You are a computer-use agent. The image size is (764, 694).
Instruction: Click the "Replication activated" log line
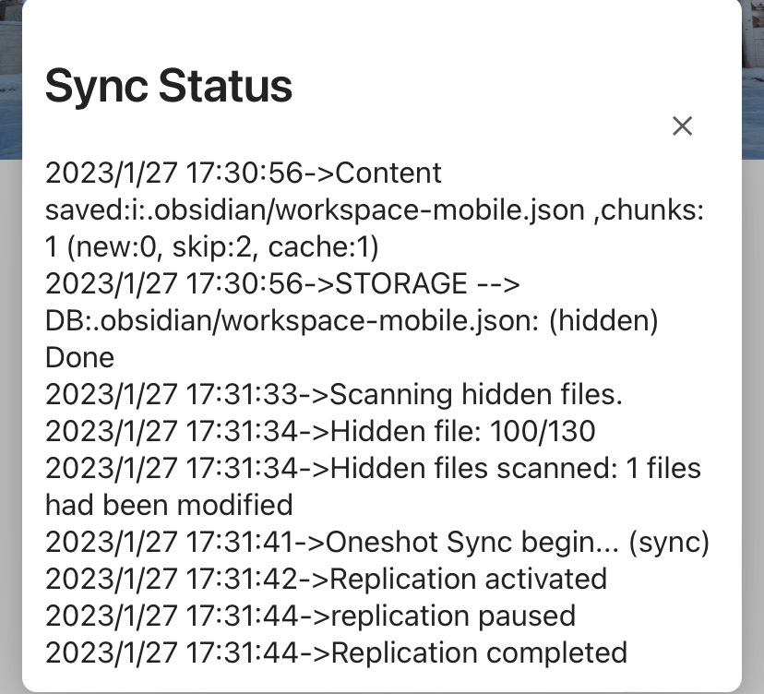[x=326, y=579]
